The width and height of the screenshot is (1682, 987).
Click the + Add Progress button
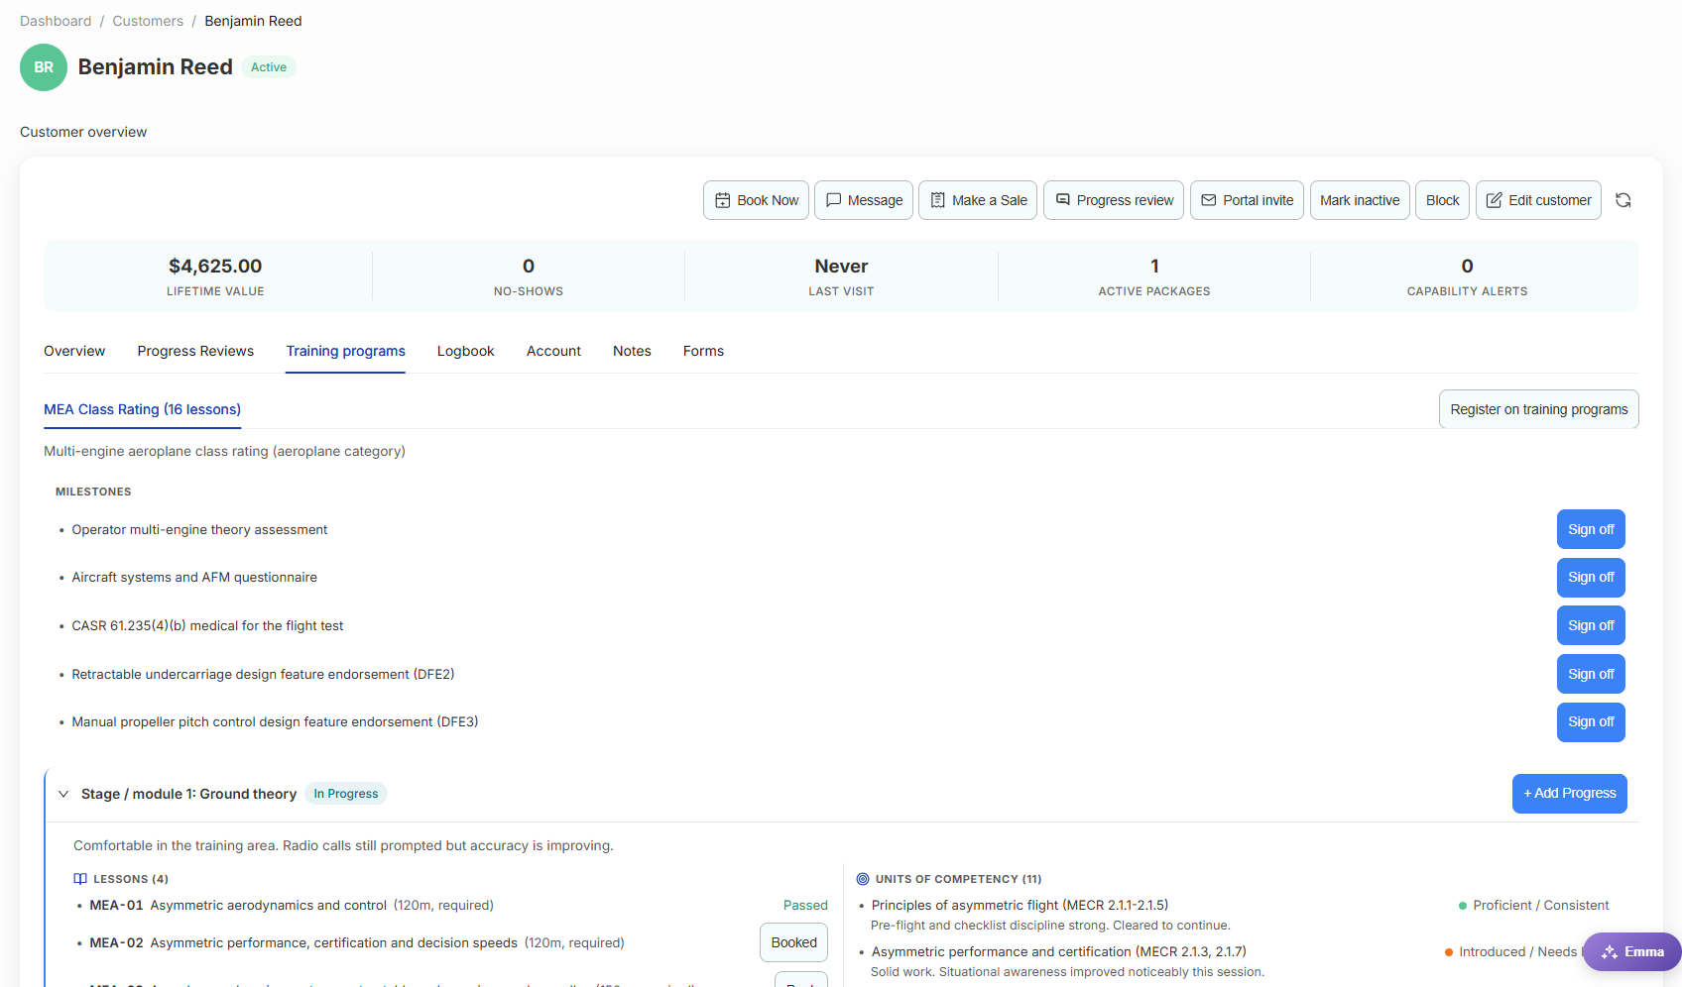click(1569, 794)
